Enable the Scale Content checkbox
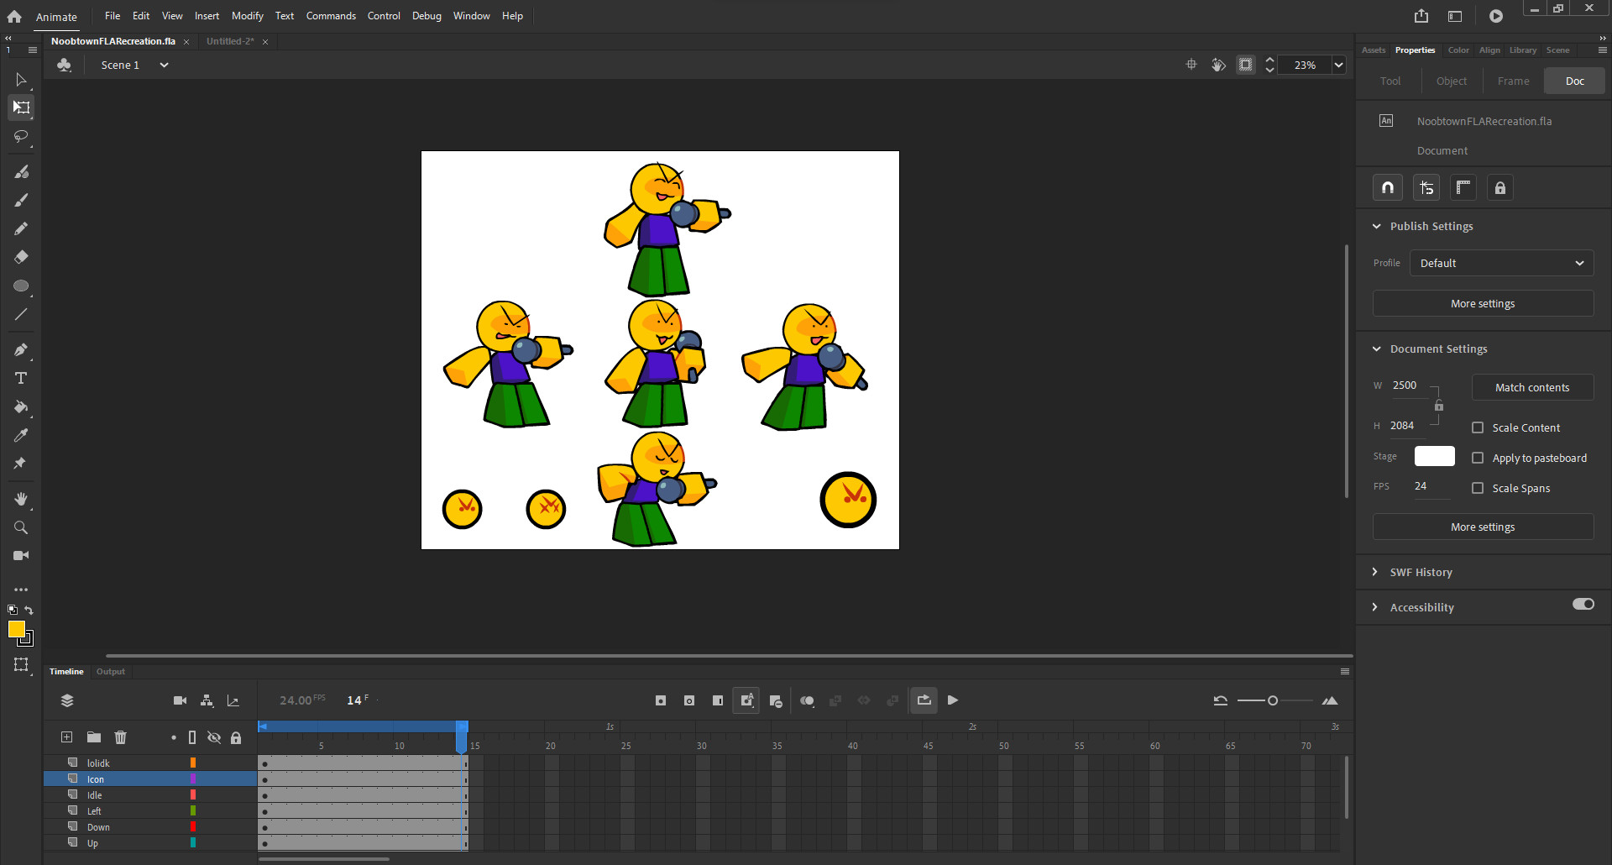 click(x=1478, y=427)
